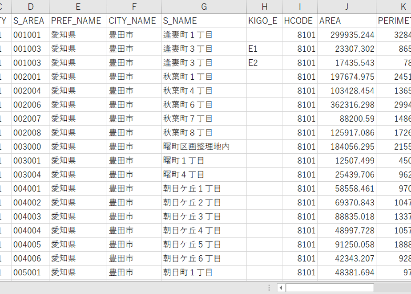Select AREA cell 103428.454
Image resolution: width=411 pixels, height=294 pixels.
347,90
